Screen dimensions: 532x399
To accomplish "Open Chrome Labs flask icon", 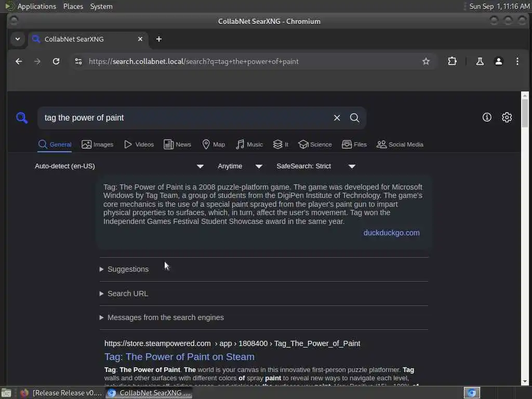I will (x=480, y=61).
